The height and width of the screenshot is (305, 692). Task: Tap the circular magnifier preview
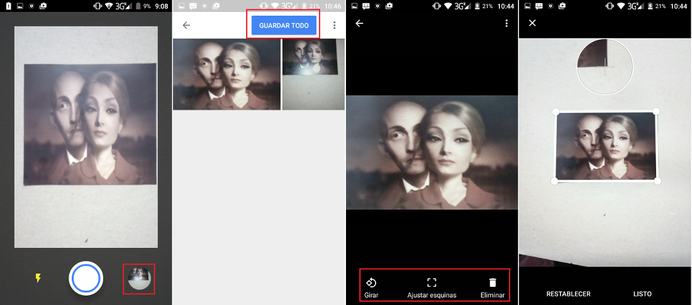coord(605,67)
